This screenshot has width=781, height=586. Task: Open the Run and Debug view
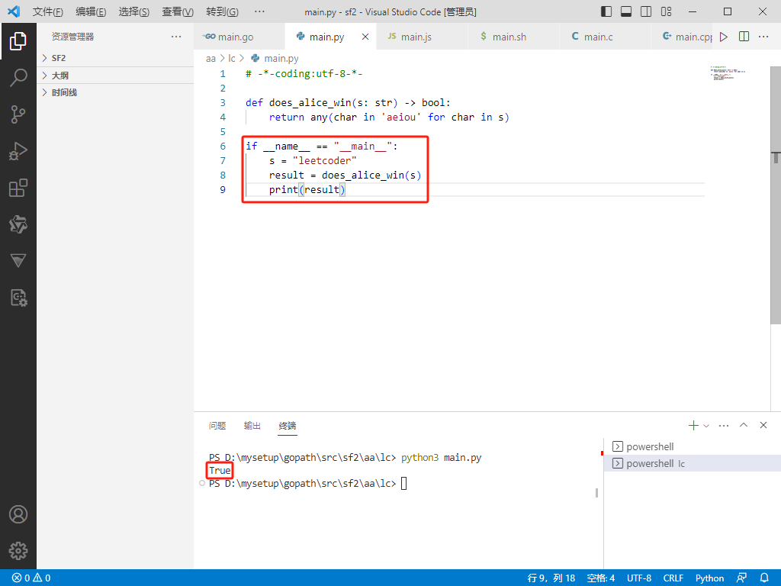click(x=18, y=151)
